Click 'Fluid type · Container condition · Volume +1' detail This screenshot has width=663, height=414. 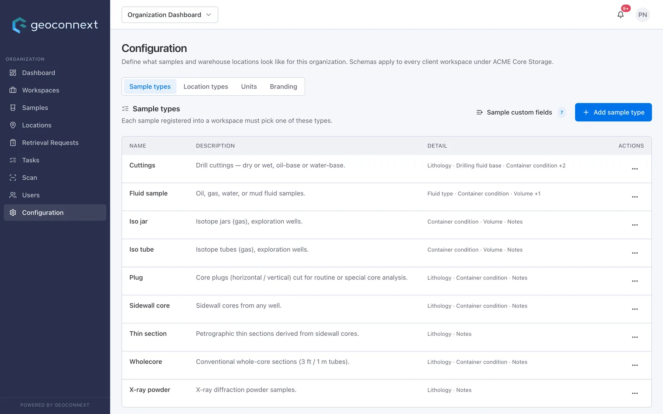[x=484, y=194]
